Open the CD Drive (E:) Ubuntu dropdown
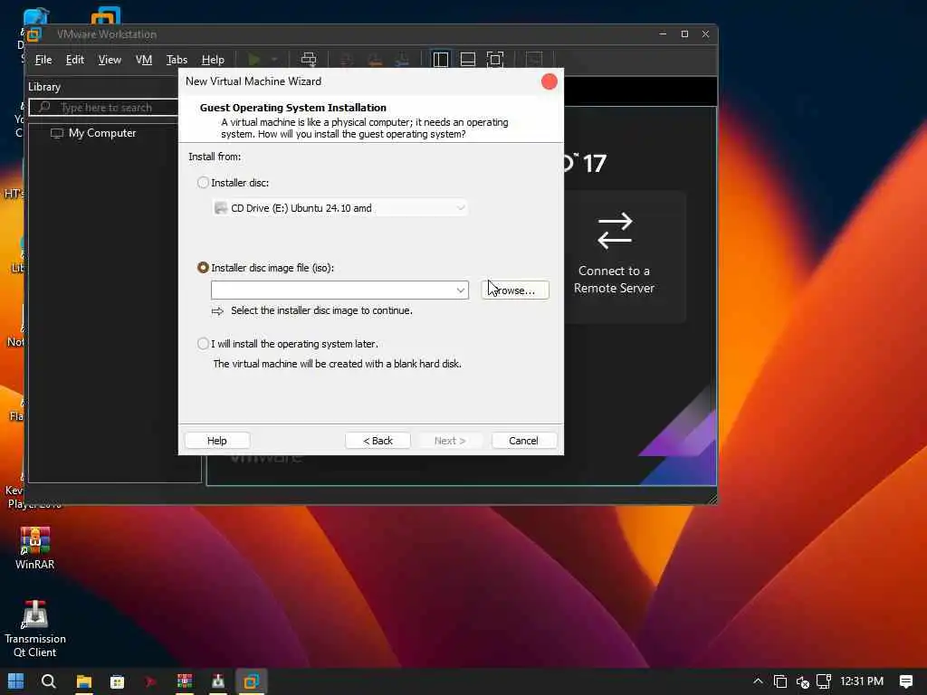The width and height of the screenshot is (927, 695). point(340,208)
